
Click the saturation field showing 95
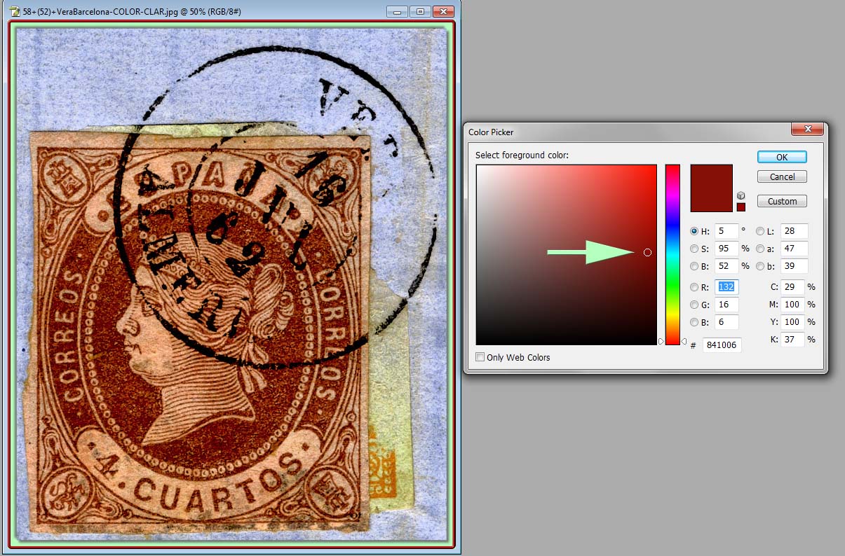[x=726, y=249]
